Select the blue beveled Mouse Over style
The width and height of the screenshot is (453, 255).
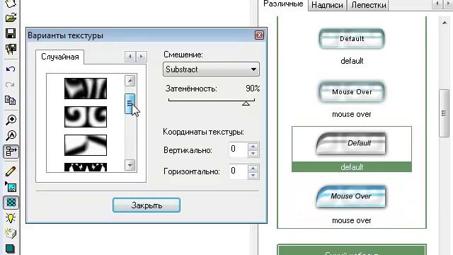pyautogui.click(x=351, y=196)
